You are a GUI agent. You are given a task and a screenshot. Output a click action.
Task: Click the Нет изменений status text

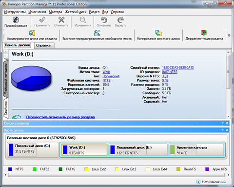coord(214,182)
